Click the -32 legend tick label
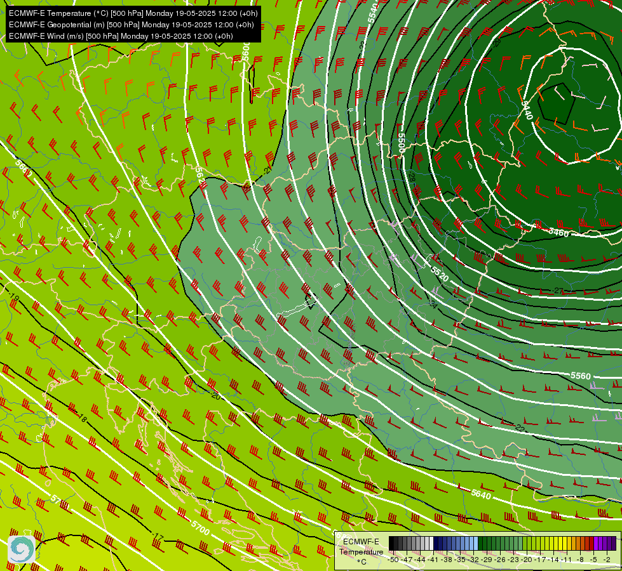Image resolution: width=622 pixels, height=571 pixels. 473,560
